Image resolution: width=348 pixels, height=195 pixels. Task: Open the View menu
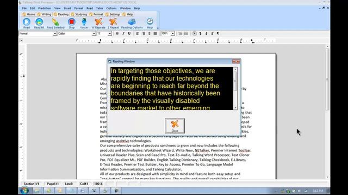pyautogui.click(x=57, y=8)
